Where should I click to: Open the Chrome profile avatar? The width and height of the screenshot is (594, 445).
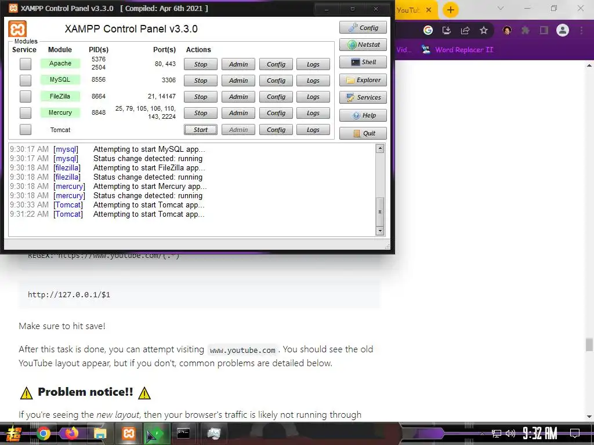point(563,30)
